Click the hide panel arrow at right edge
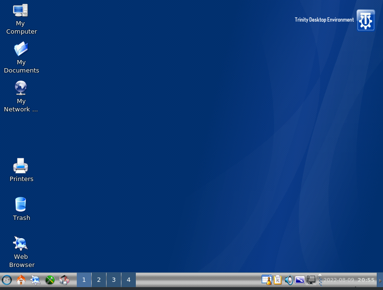 380,280
